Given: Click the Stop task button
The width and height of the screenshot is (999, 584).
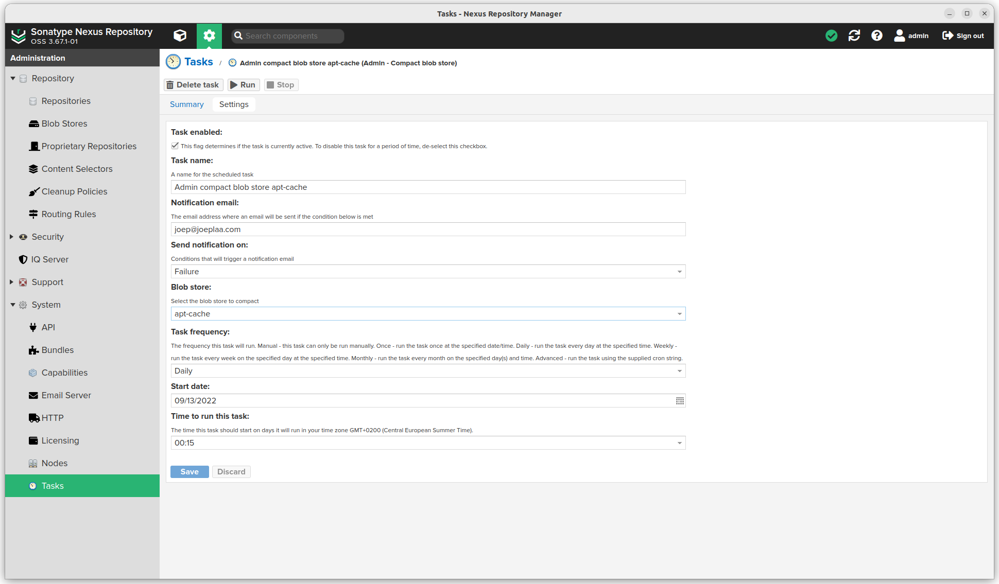Looking at the screenshot, I should click(x=281, y=85).
